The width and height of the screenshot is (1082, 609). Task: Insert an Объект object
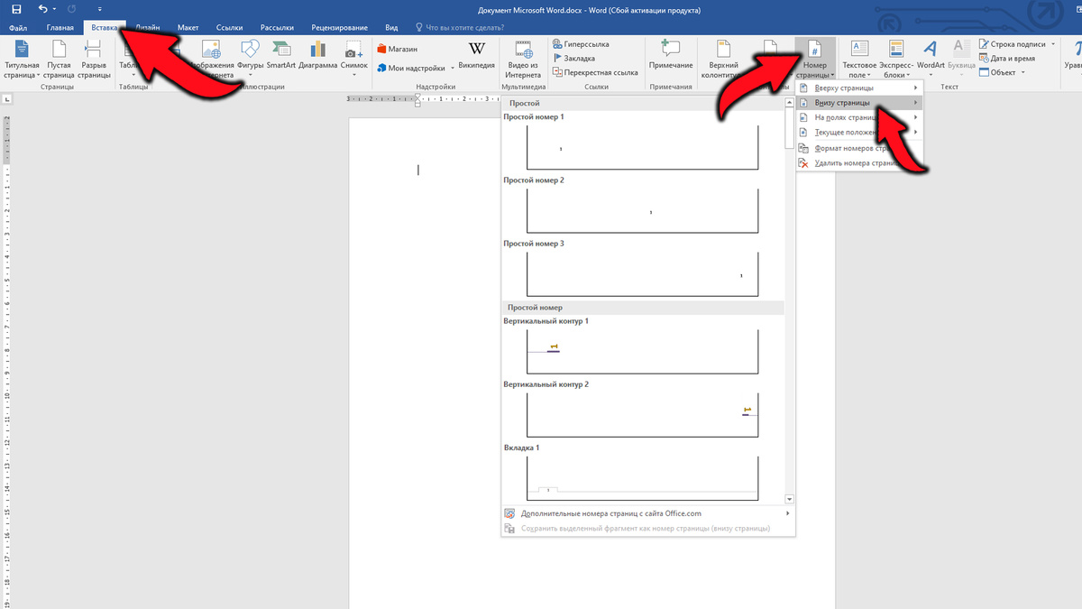997,72
